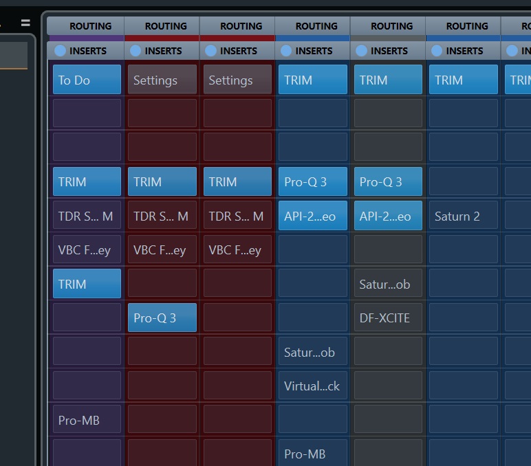Click INSERTS label on the Virtual...ck channel

(314, 51)
